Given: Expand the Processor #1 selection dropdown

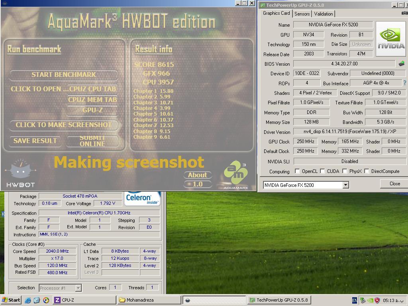Looking at the screenshot, I should click(x=78, y=288).
